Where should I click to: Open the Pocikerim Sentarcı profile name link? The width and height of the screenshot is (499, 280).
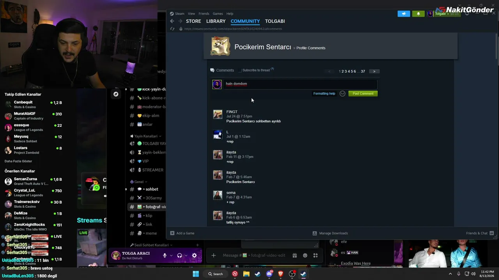[263, 47]
